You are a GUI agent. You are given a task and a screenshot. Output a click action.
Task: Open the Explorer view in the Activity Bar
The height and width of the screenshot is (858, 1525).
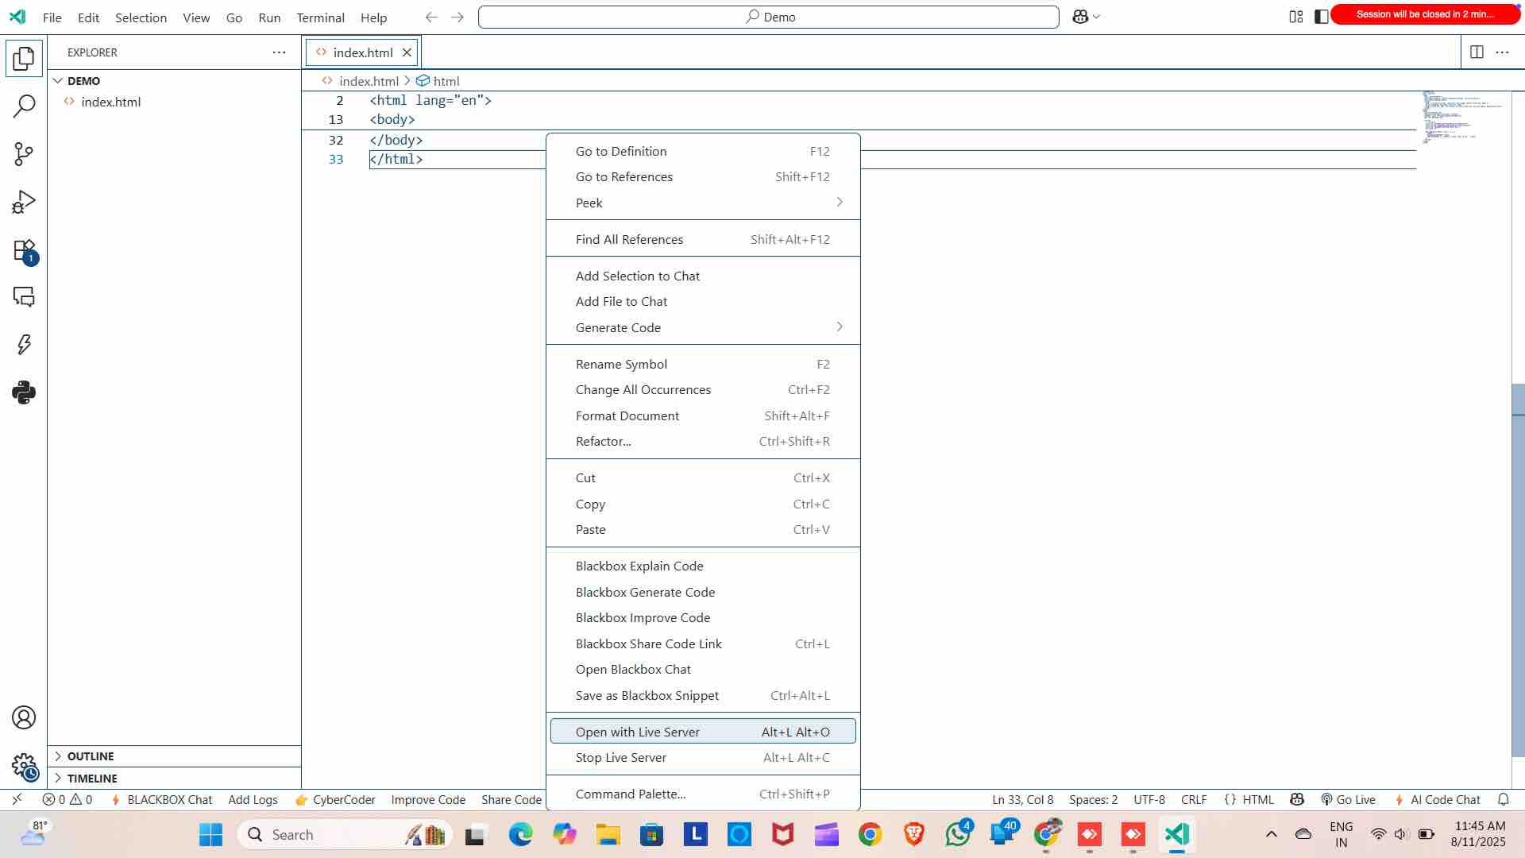24,57
